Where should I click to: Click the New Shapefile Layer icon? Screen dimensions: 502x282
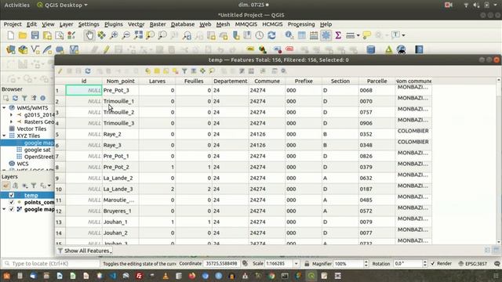pos(35,49)
